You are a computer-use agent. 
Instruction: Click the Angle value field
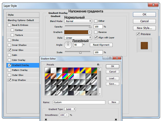[x=78, y=45]
